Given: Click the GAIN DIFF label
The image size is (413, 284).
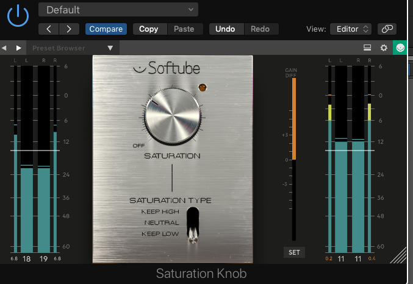Looking at the screenshot, I should tap(291, 73).
